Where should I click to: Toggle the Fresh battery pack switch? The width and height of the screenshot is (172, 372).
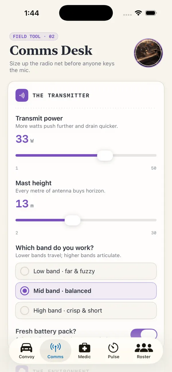[x=144, y=334]
